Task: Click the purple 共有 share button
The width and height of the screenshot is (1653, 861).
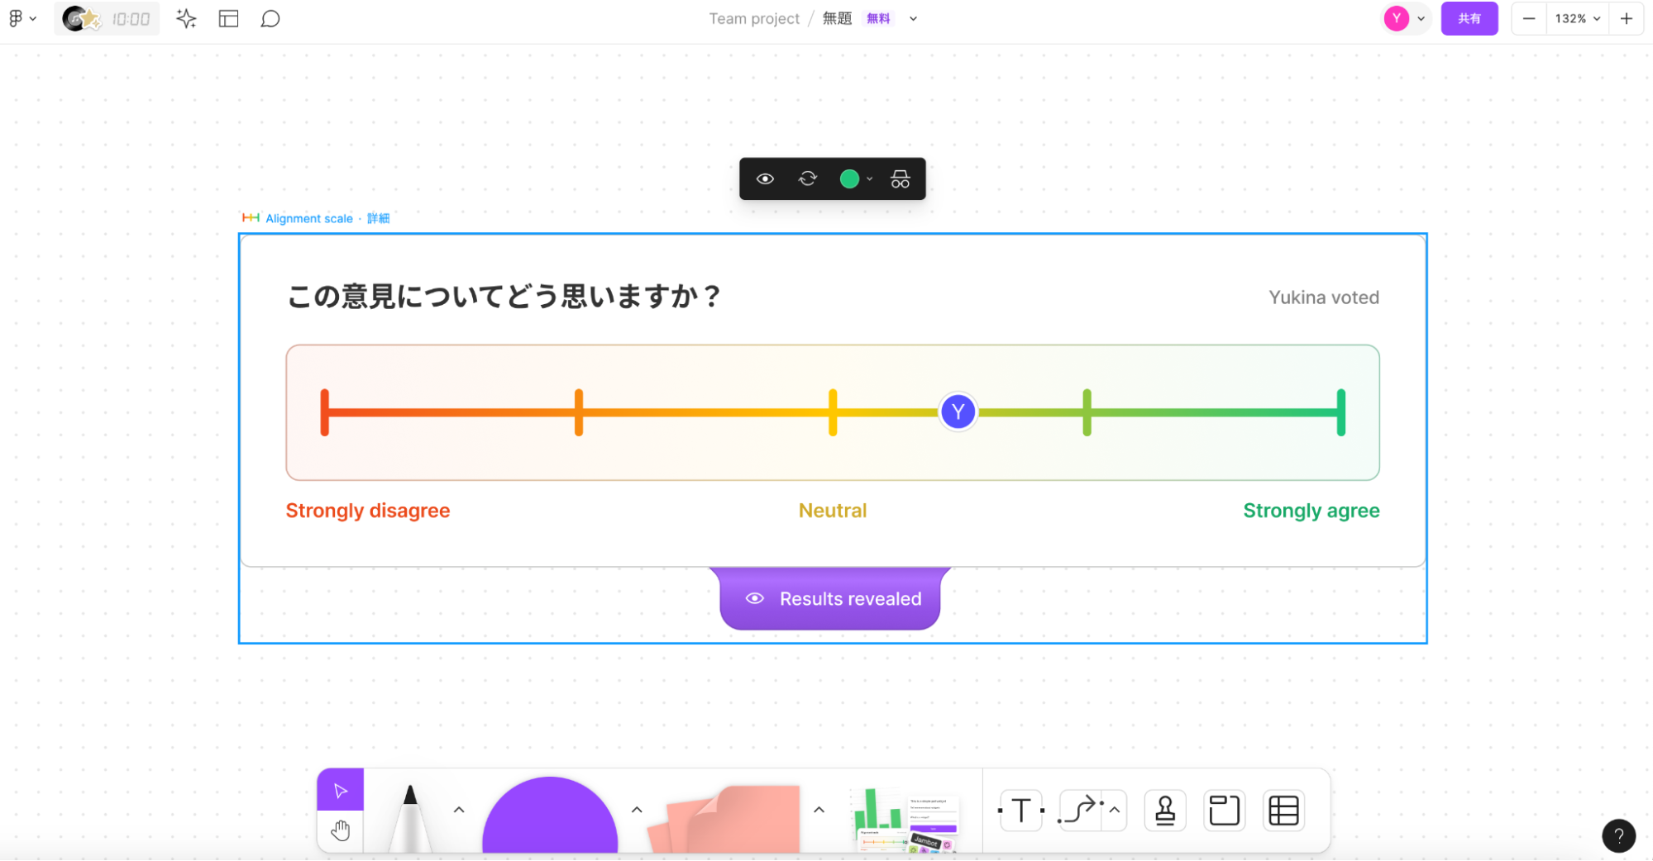Action: point(1469,18)
